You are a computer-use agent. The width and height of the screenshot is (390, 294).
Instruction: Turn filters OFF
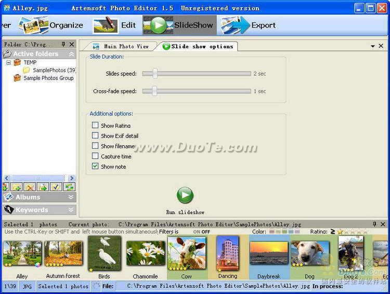[206, 232]
